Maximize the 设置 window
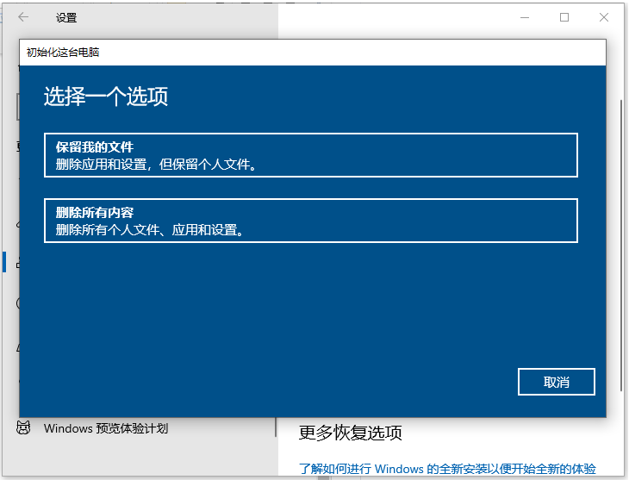This screenshot has width=629, height=480. pos(564,17)
